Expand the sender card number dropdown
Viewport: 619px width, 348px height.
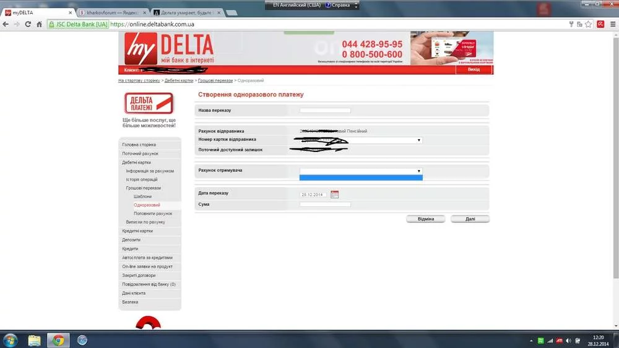click(x=418, y=140)
